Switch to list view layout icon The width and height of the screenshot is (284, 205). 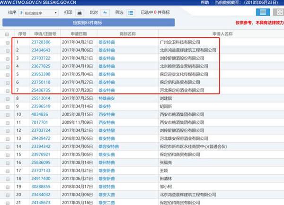pyautogui.click(x=263, y=12)
